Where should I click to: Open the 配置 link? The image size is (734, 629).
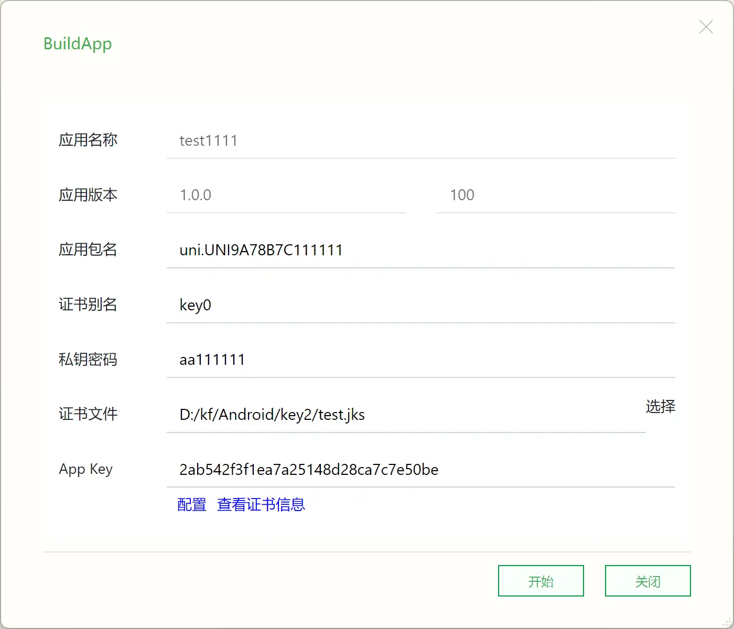click(192, 504)
